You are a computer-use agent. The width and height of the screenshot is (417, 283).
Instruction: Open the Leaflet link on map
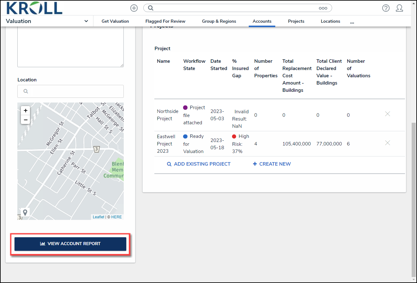(98, 217)
